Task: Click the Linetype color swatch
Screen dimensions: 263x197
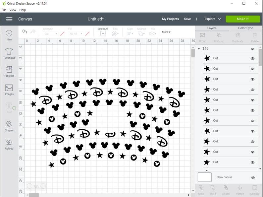Action: (x=62, y=33)
